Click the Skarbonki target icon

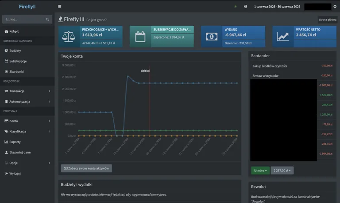6,71
